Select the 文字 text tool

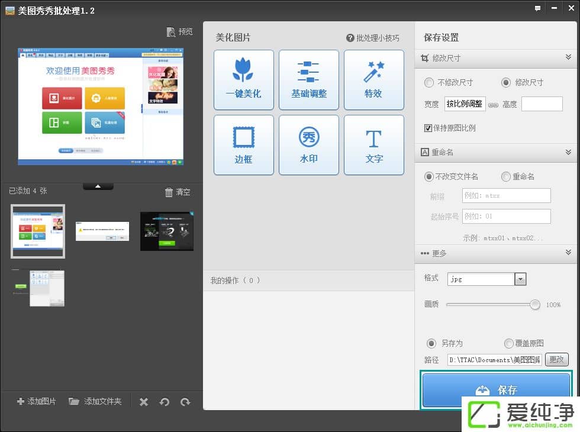(x=373, y=145)
